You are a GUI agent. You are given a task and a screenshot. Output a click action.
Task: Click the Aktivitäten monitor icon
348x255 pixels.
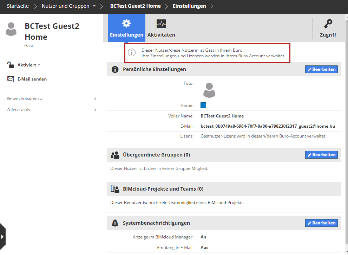(x=161, y=24)
